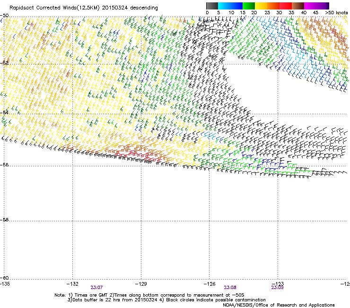Click the '10' legend scale label

pos(231,13)
